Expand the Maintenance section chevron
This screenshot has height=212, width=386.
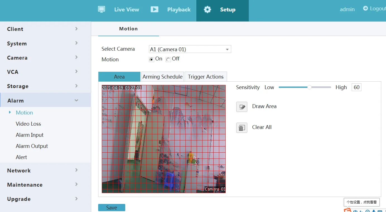tap(76, 184)
